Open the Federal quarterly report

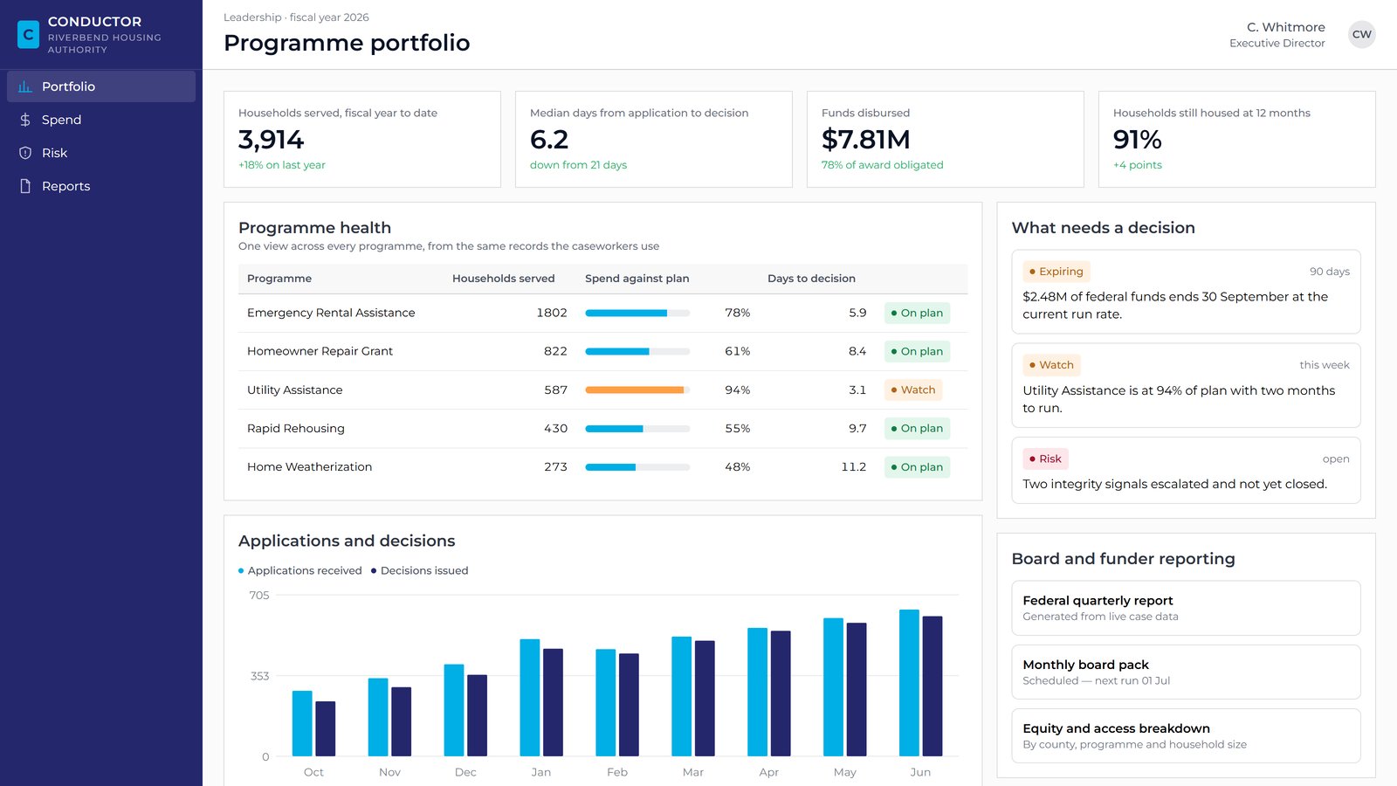(x=1186, y=608)
